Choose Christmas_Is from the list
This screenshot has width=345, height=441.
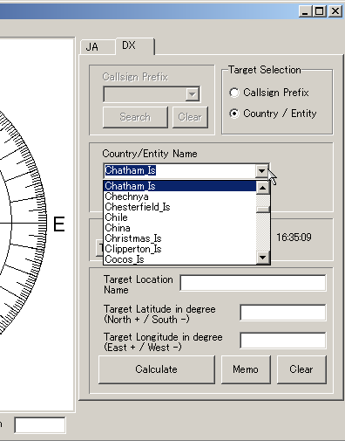[x=179, y=238]
